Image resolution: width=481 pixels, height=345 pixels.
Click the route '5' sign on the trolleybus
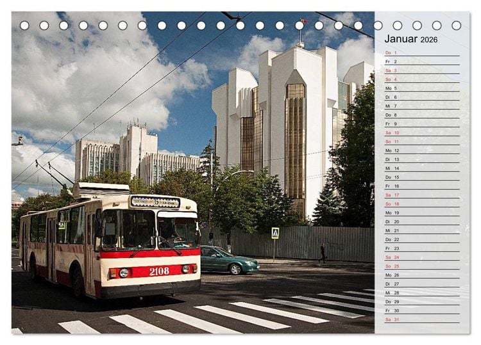coord(156,202)
